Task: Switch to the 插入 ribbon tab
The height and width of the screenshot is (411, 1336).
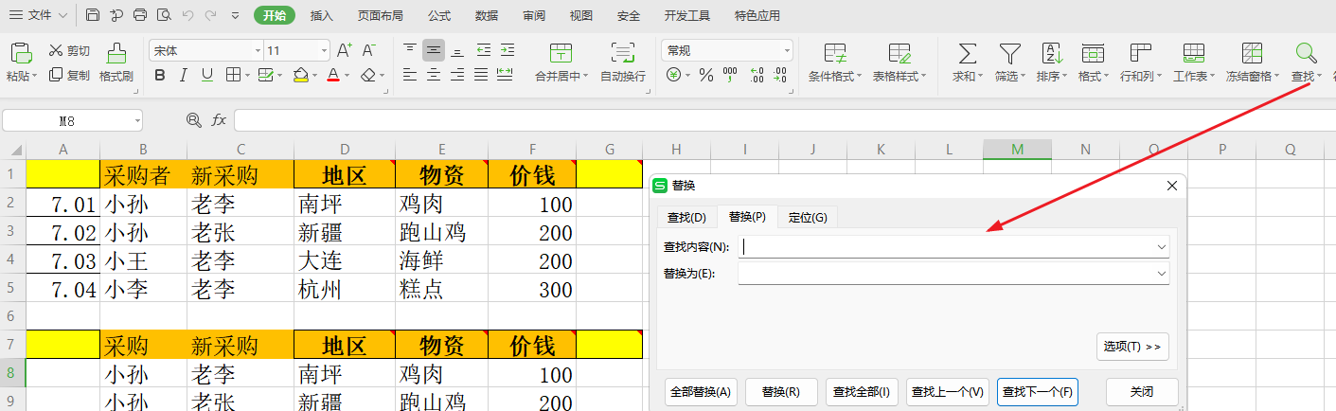Action: click(322, 15)
